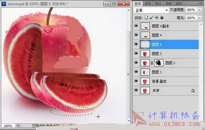Viewport: 205px width, 130px height.
Task: Click the zoom percentage field showing 100%
Action: pos(8,126)
